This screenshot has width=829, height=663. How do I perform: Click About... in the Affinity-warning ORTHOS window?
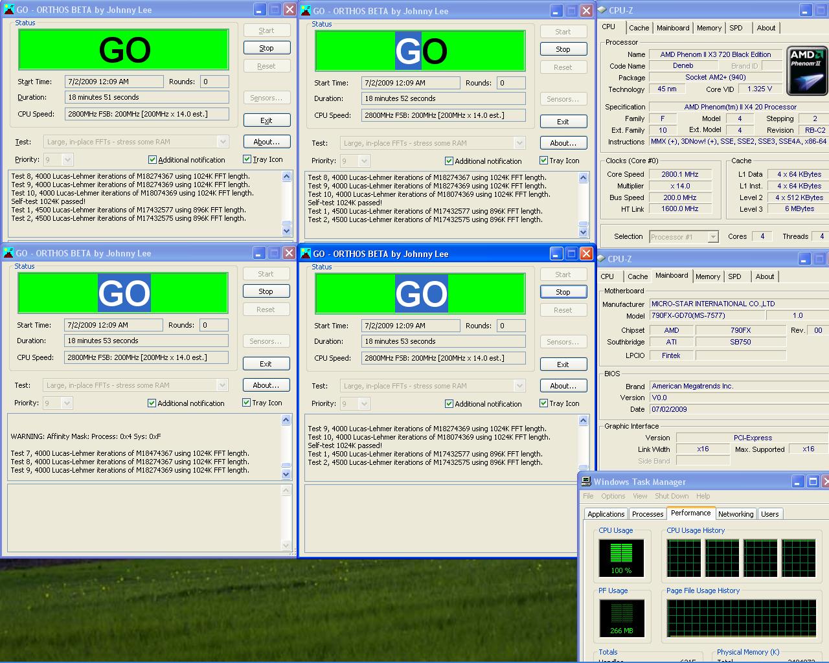(266, 385)
